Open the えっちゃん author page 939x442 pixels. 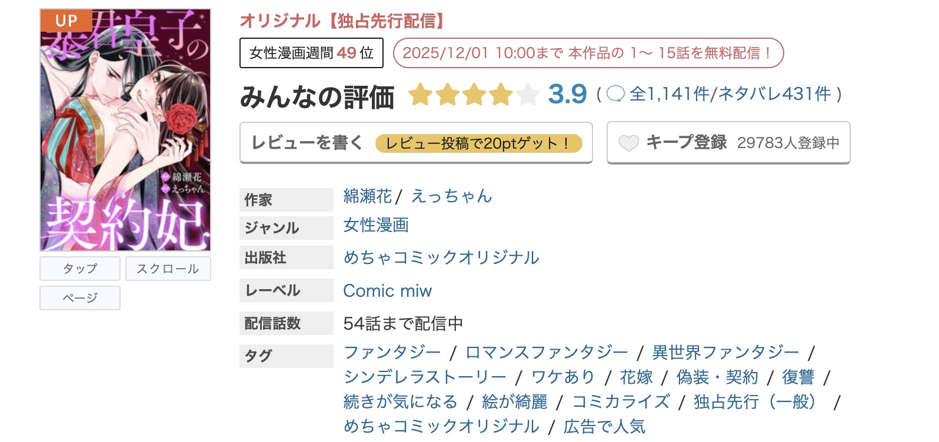[451, 196]
